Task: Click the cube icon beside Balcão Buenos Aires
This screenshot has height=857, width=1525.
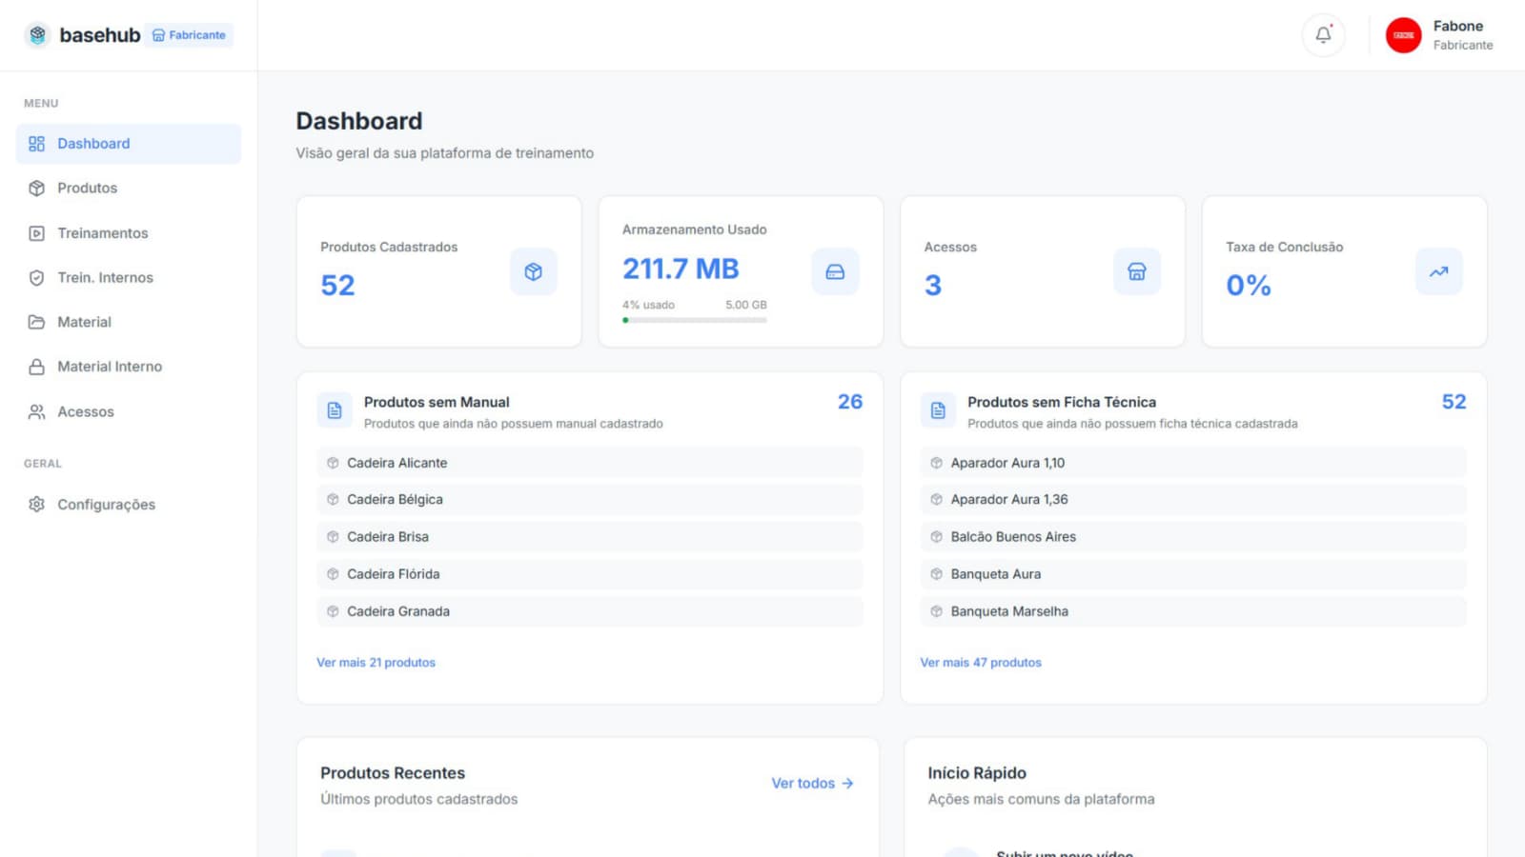Action: pos(936,537)
